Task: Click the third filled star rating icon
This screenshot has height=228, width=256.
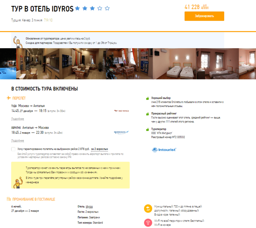Action: point(92,8)
